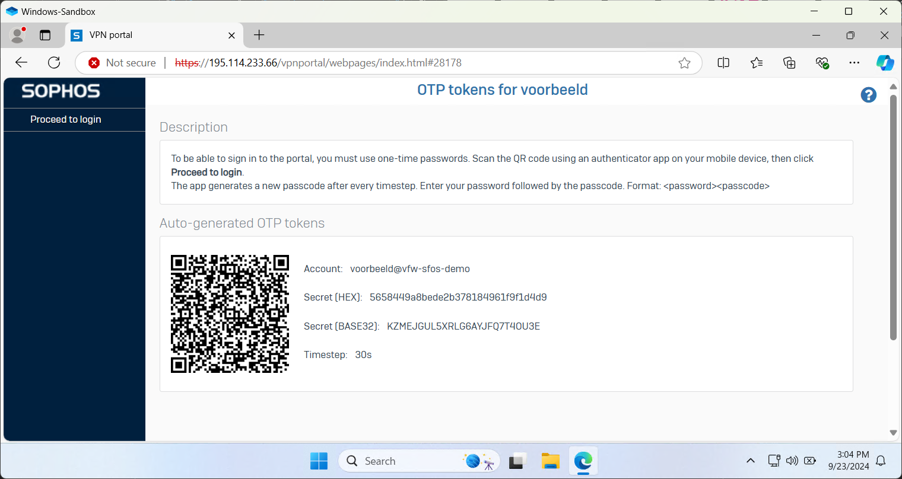Open split screen icon in toolbar
Viewport: 902px width, 479px height.
click(723, 63)
